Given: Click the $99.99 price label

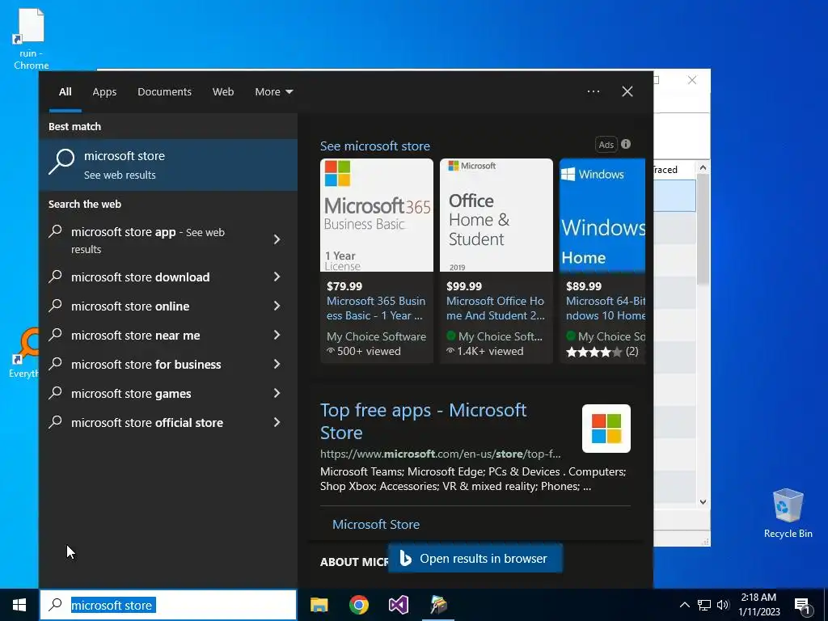Looking at the screenshot, I should [x=464, y=286].
